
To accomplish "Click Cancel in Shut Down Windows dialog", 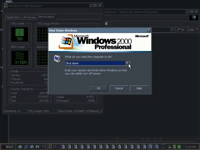I will click(119, 88).
